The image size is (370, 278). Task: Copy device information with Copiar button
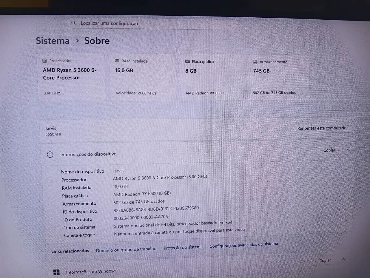pos(329,150)
